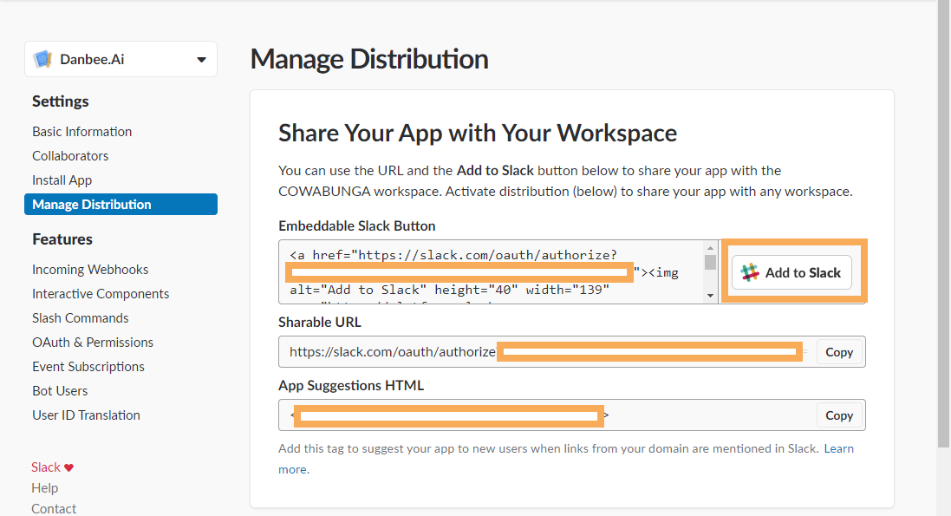This screenshot has width=951, height=516.
Task: Click the Add to Slack button
Action: [x=791, y=272]
